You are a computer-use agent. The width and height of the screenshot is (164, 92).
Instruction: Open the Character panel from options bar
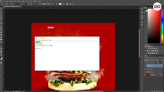67,4
